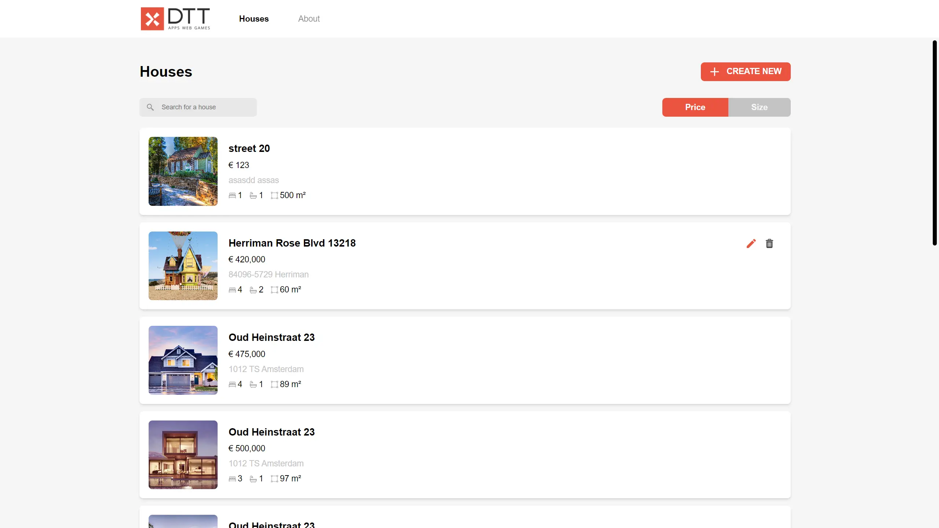
Task: Sort houses by Price
Action: [x=695, y=107]
